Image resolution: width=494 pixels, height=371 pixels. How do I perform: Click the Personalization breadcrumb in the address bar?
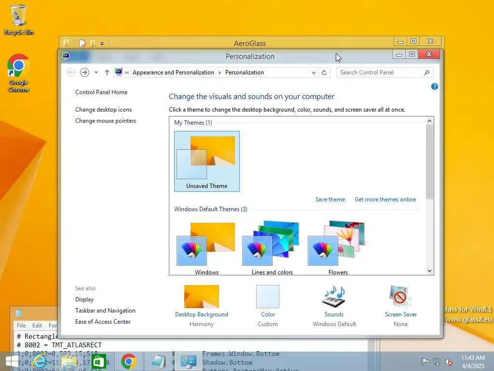(x=245, y=72)
